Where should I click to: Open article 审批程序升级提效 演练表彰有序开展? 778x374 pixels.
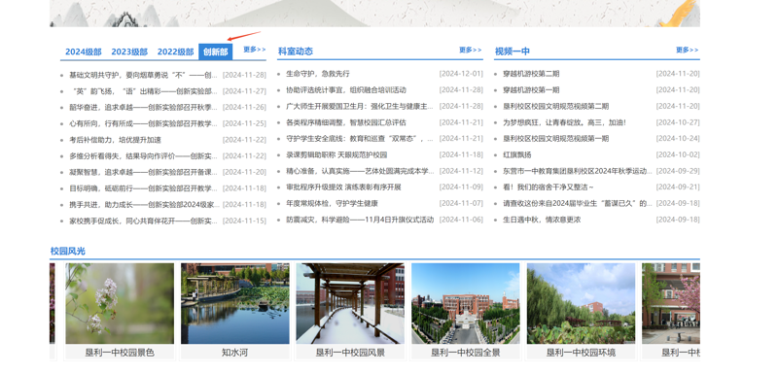click(x=343, y=187)
